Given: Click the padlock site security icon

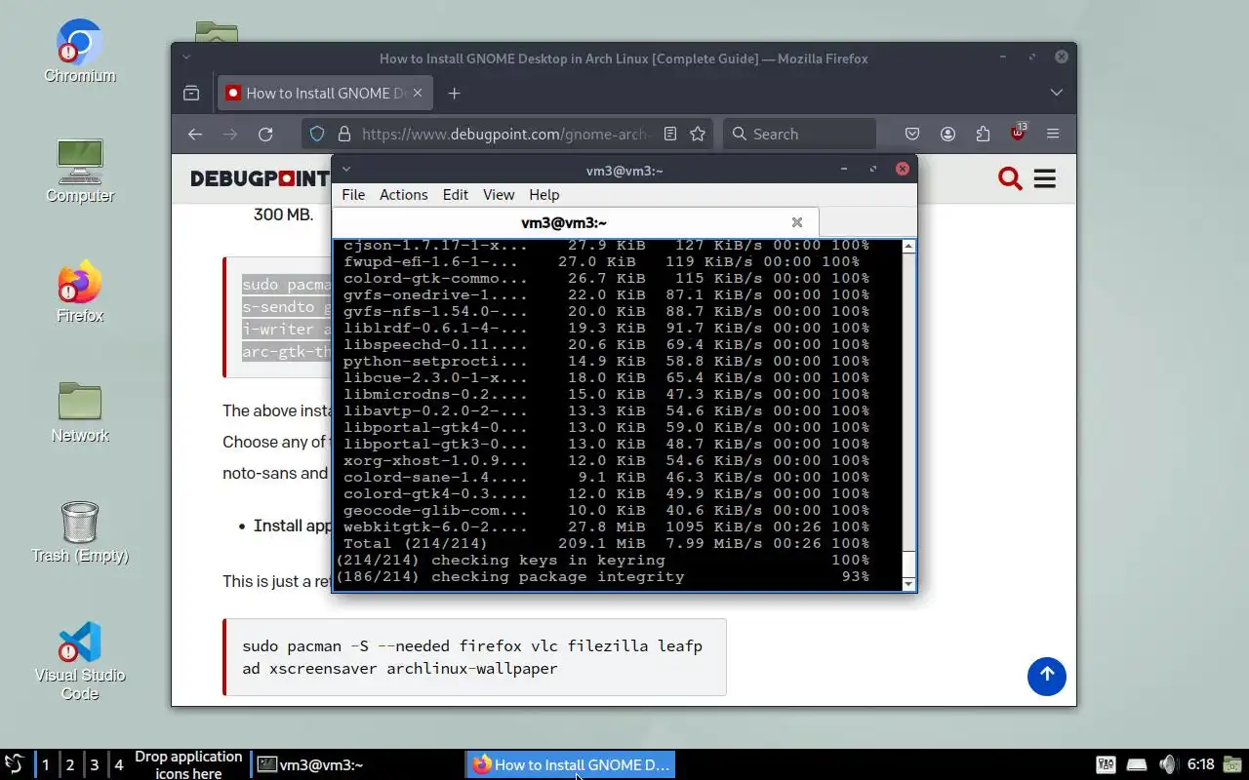Looking at the screenshot, I should click(x=343, y=134).
